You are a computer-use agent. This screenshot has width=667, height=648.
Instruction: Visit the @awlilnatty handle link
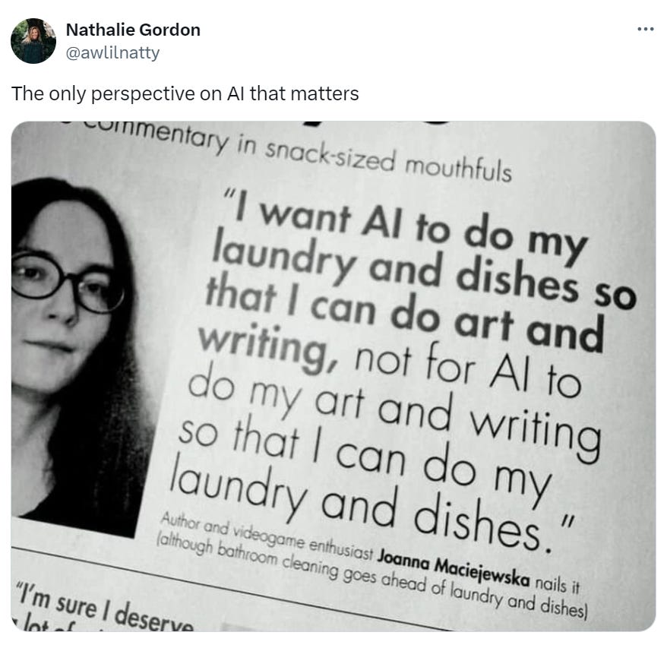(112, 52)
